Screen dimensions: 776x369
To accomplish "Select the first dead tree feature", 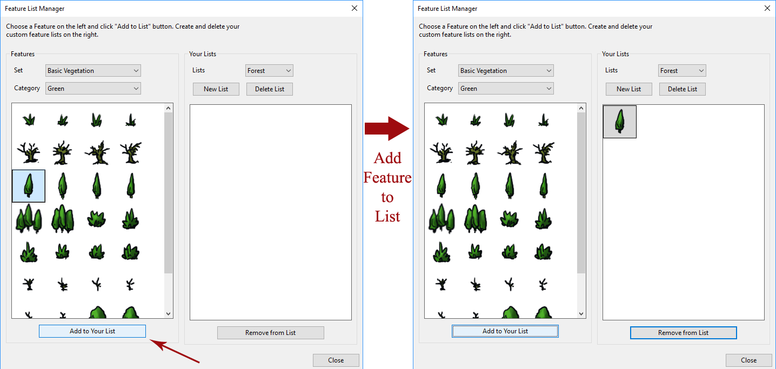I will click(x=28, y=153).
